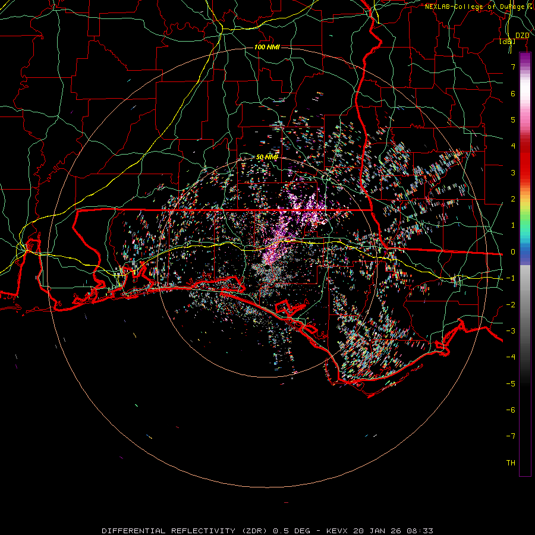Select the 50 NMI range ring label
This screenshot has width=535, height=535.
(267, 157)
